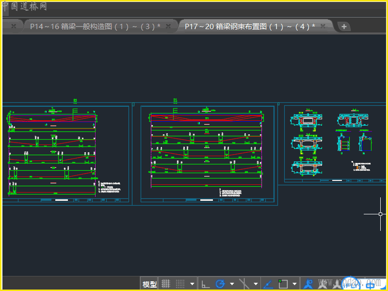Toggle ortho mode right-angle icon
Image resolution: width=388 pixels, height=291 pixels.
tap(206, 284)
